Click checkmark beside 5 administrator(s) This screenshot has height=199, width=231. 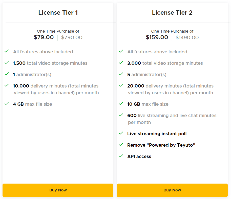121,74
